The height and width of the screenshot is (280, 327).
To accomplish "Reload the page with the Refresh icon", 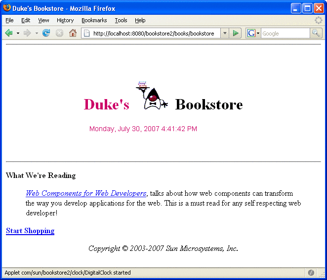I will tap(46, 33).
